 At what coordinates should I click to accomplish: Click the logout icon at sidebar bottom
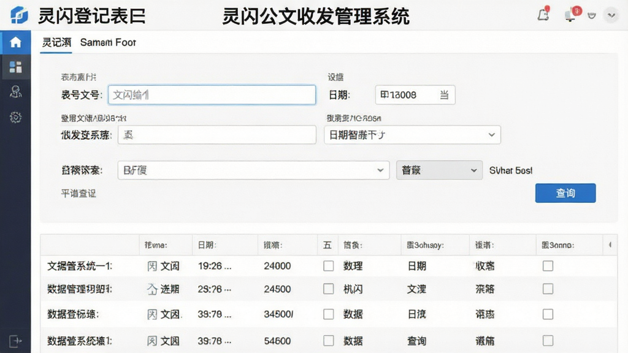tap(15, 341)
